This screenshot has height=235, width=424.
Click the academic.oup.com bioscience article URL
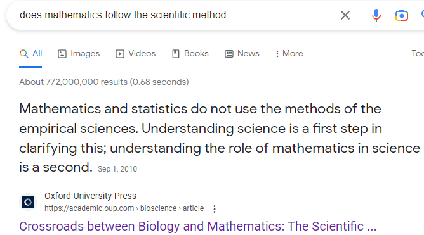pos(124,208)
